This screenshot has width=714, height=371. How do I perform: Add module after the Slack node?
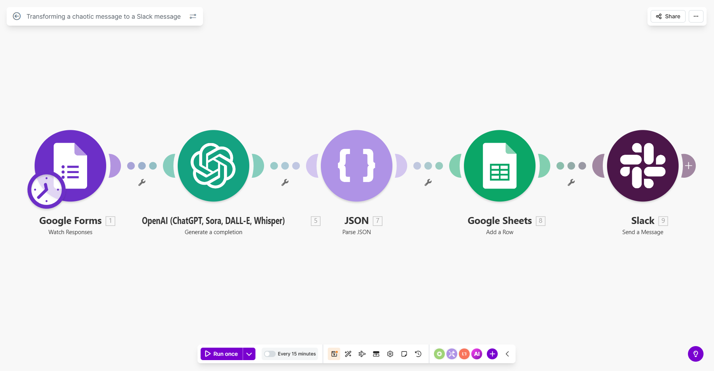pyautogui.click(x=688, y=166)
